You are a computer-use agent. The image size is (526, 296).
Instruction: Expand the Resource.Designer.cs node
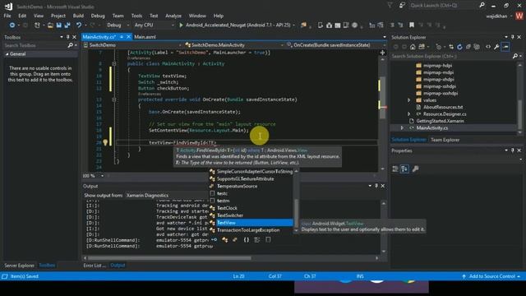click(x=409, y=114)
